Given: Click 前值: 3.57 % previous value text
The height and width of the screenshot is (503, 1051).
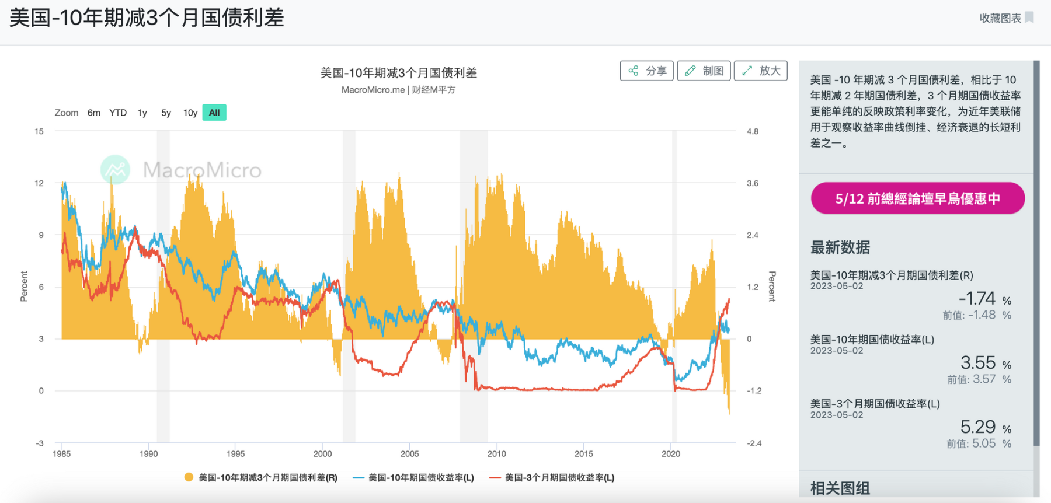Looking at the screenshot, I should pyautogui.click(x=979, y=379).
